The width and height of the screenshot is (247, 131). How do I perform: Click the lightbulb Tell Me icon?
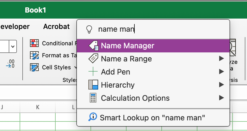coord(89,29)
